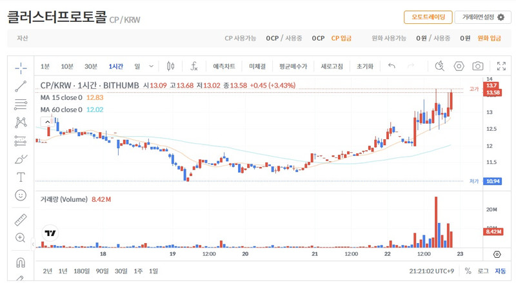Select the horizontal lines Fibonacci tool
The width and height of the screenshot is (516, 283).
(x=21, y=104)
